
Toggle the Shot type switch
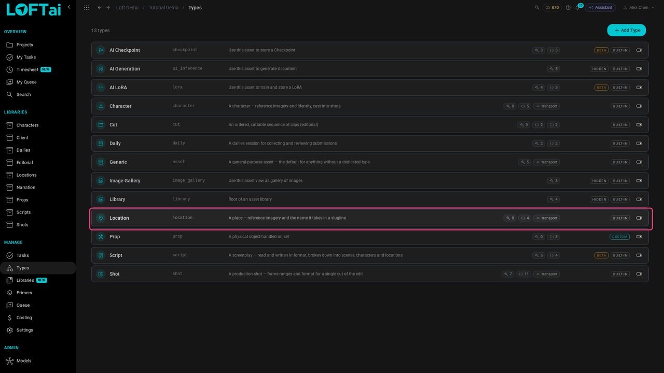(x=639, y=274)
